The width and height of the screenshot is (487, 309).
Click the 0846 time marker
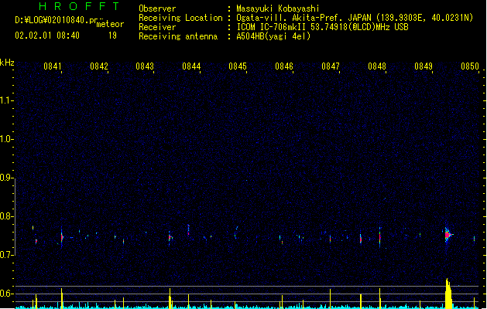click(x=284, y=66)
